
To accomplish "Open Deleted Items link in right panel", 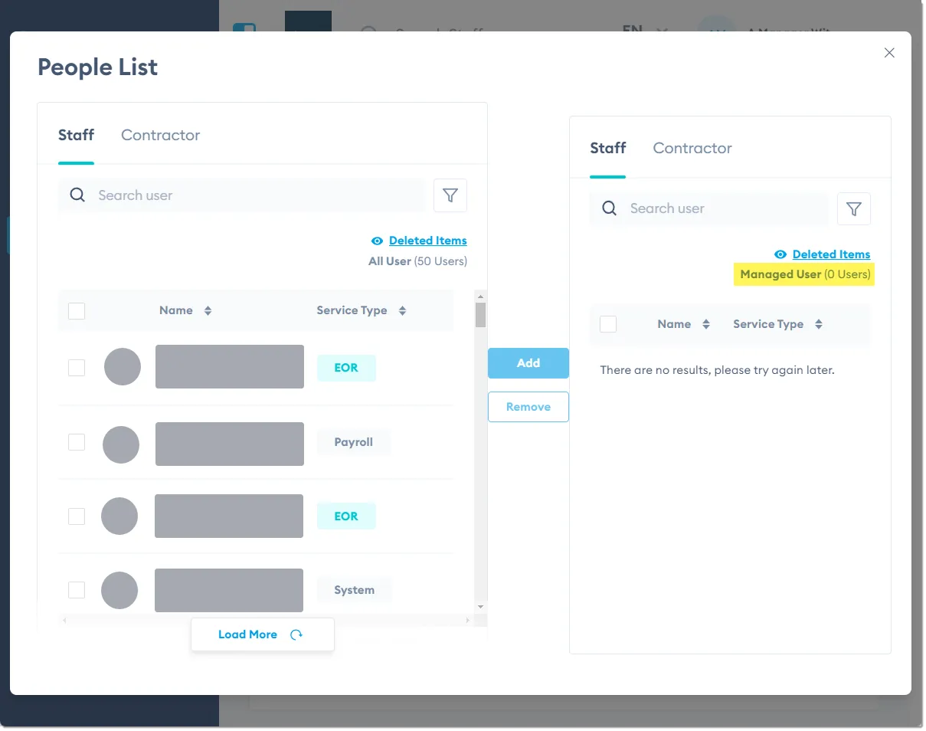I will [x=831, y=254].
